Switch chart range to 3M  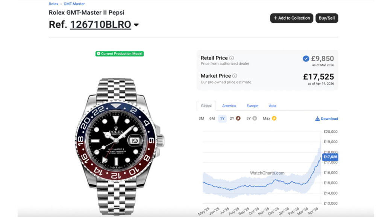tap(202, 118)
